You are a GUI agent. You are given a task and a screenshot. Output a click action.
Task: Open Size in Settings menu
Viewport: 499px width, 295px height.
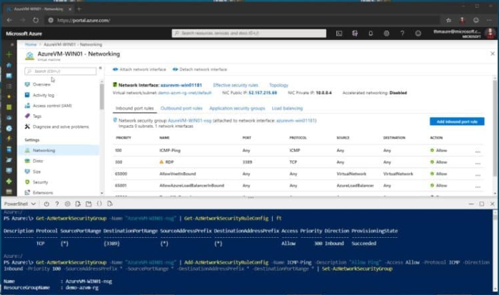tap(36, 171)
